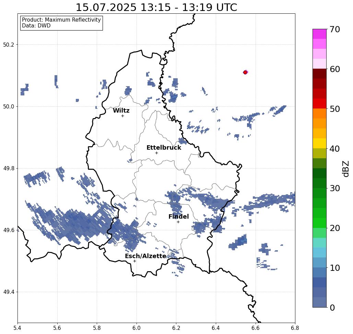
Task: Click the dBZ colorbar axis label
Action: click(346, 169)
